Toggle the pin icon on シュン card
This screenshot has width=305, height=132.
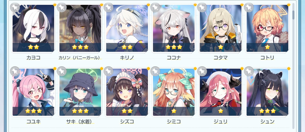(x=249, y=71)
